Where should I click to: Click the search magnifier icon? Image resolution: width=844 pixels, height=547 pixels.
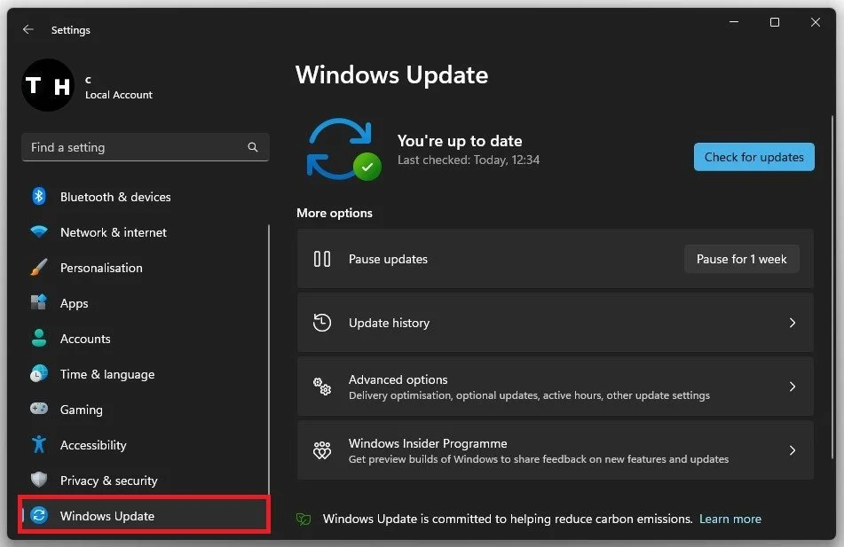point(252,147)
